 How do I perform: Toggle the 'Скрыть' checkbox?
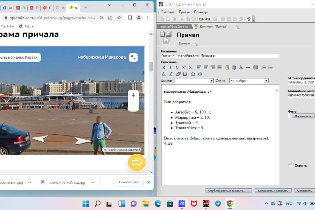pos(290,166)
